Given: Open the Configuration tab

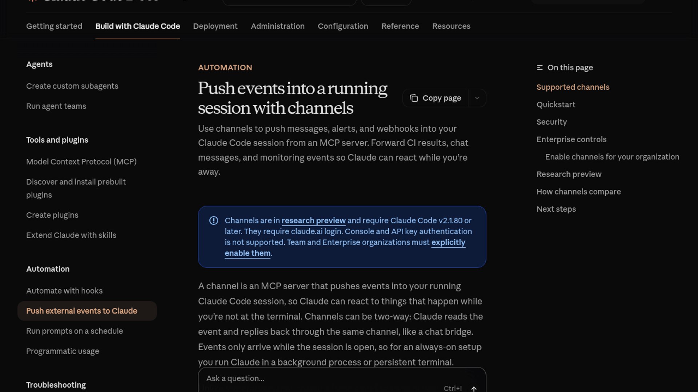Looking at the screenshot, I should [x=343, y=26].
